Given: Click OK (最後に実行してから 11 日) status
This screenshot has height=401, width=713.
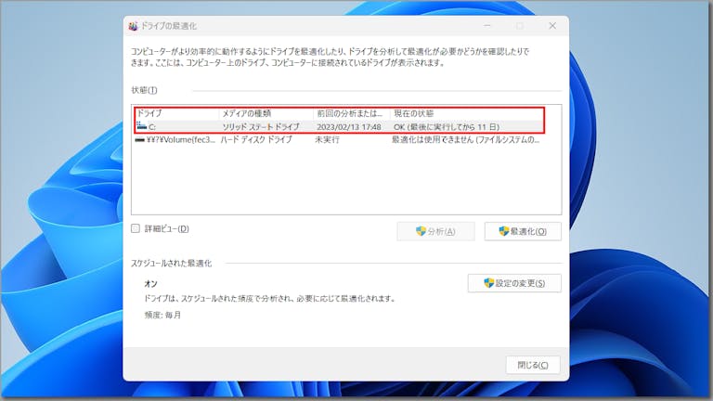Looking at the screenshot, I should point(447,127).
